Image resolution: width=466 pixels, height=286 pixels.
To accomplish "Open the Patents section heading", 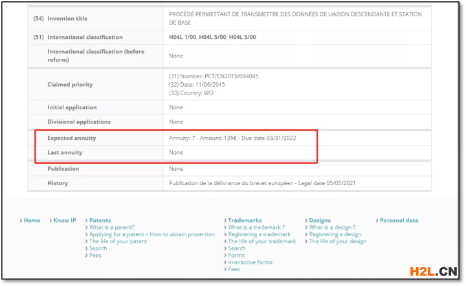I will coord(100,221).
